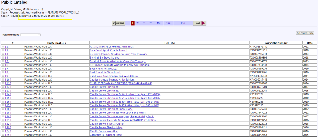
Task: Jump to results starting at 76
Action: pyautogui.click(x=151, y=23)
